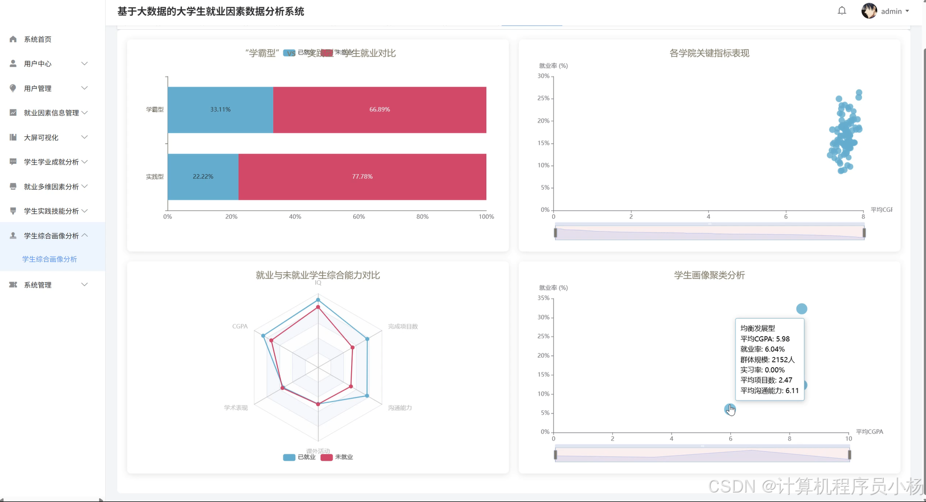Click the 实践型 axis label

coord(155,176)
